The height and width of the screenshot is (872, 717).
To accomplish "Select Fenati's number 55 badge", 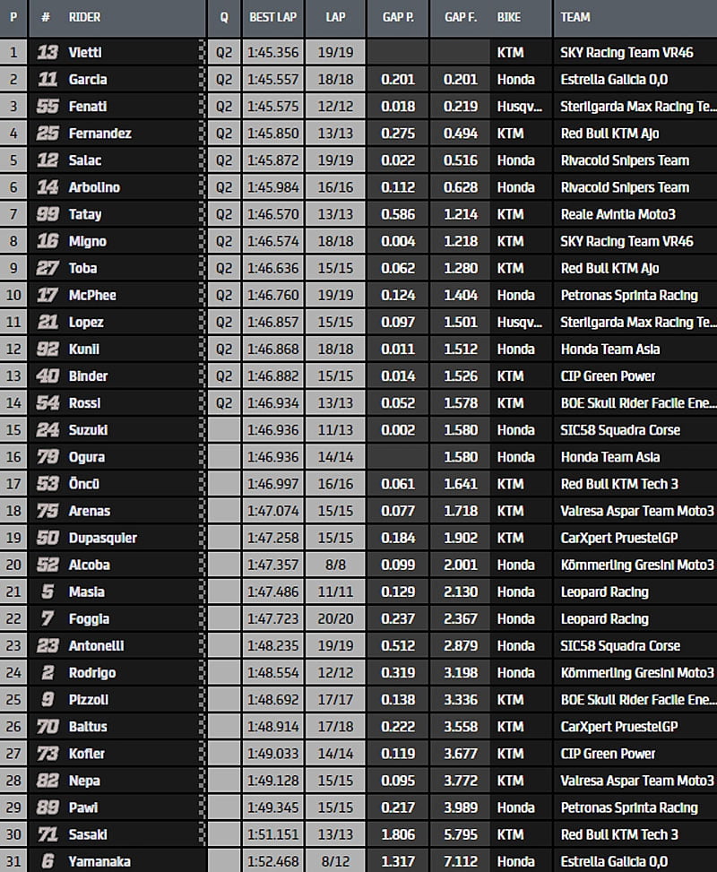I will coord(48,107).
